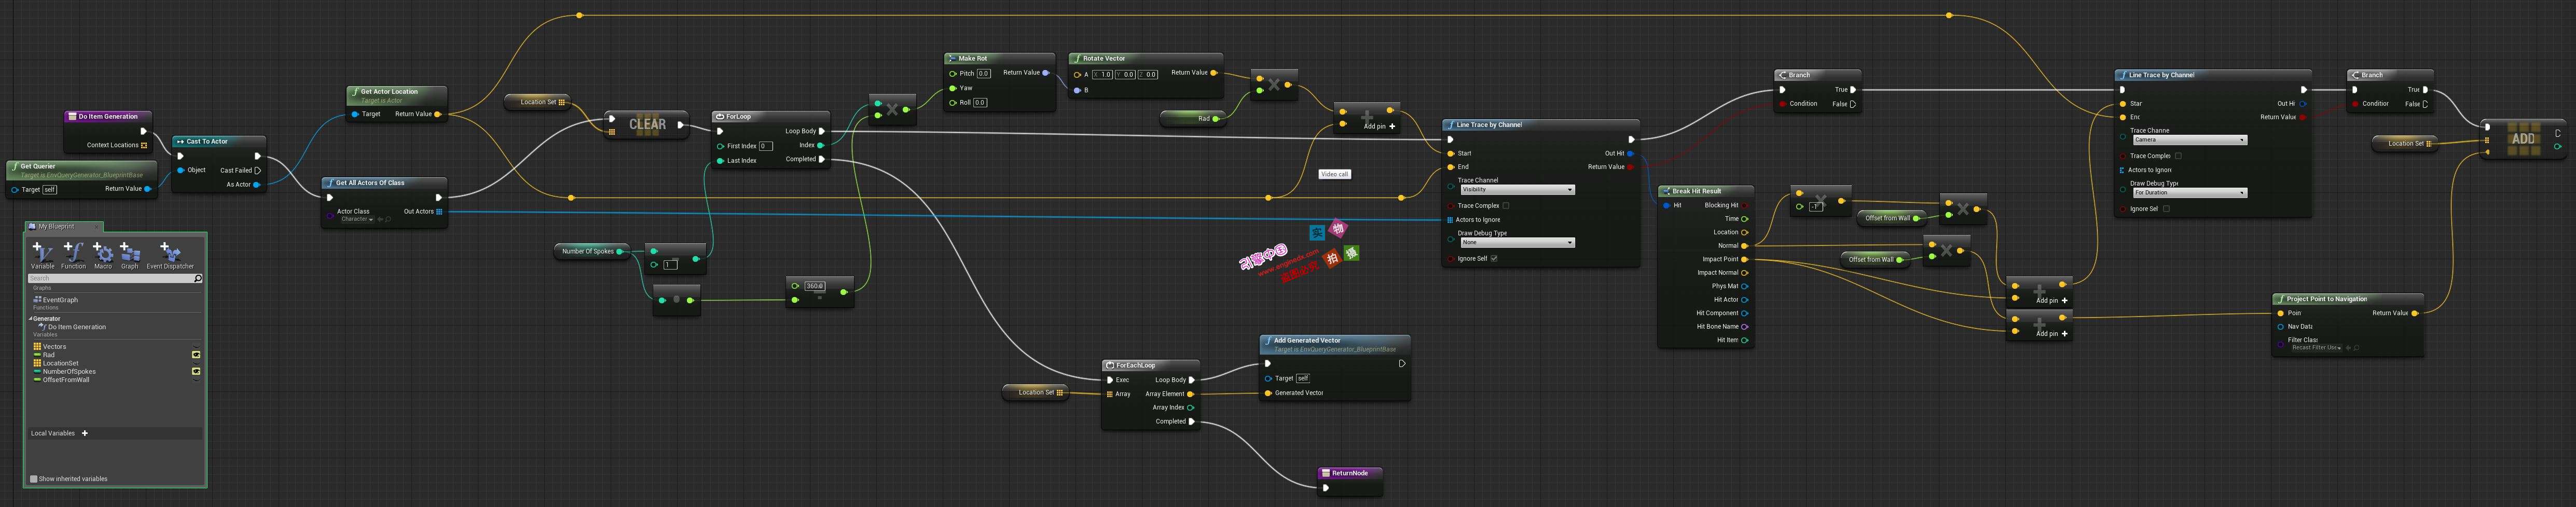The height and width of the screenshot is (507, 2576).
Task: Select the NumberOfSpokes variable
Action: 69,371
